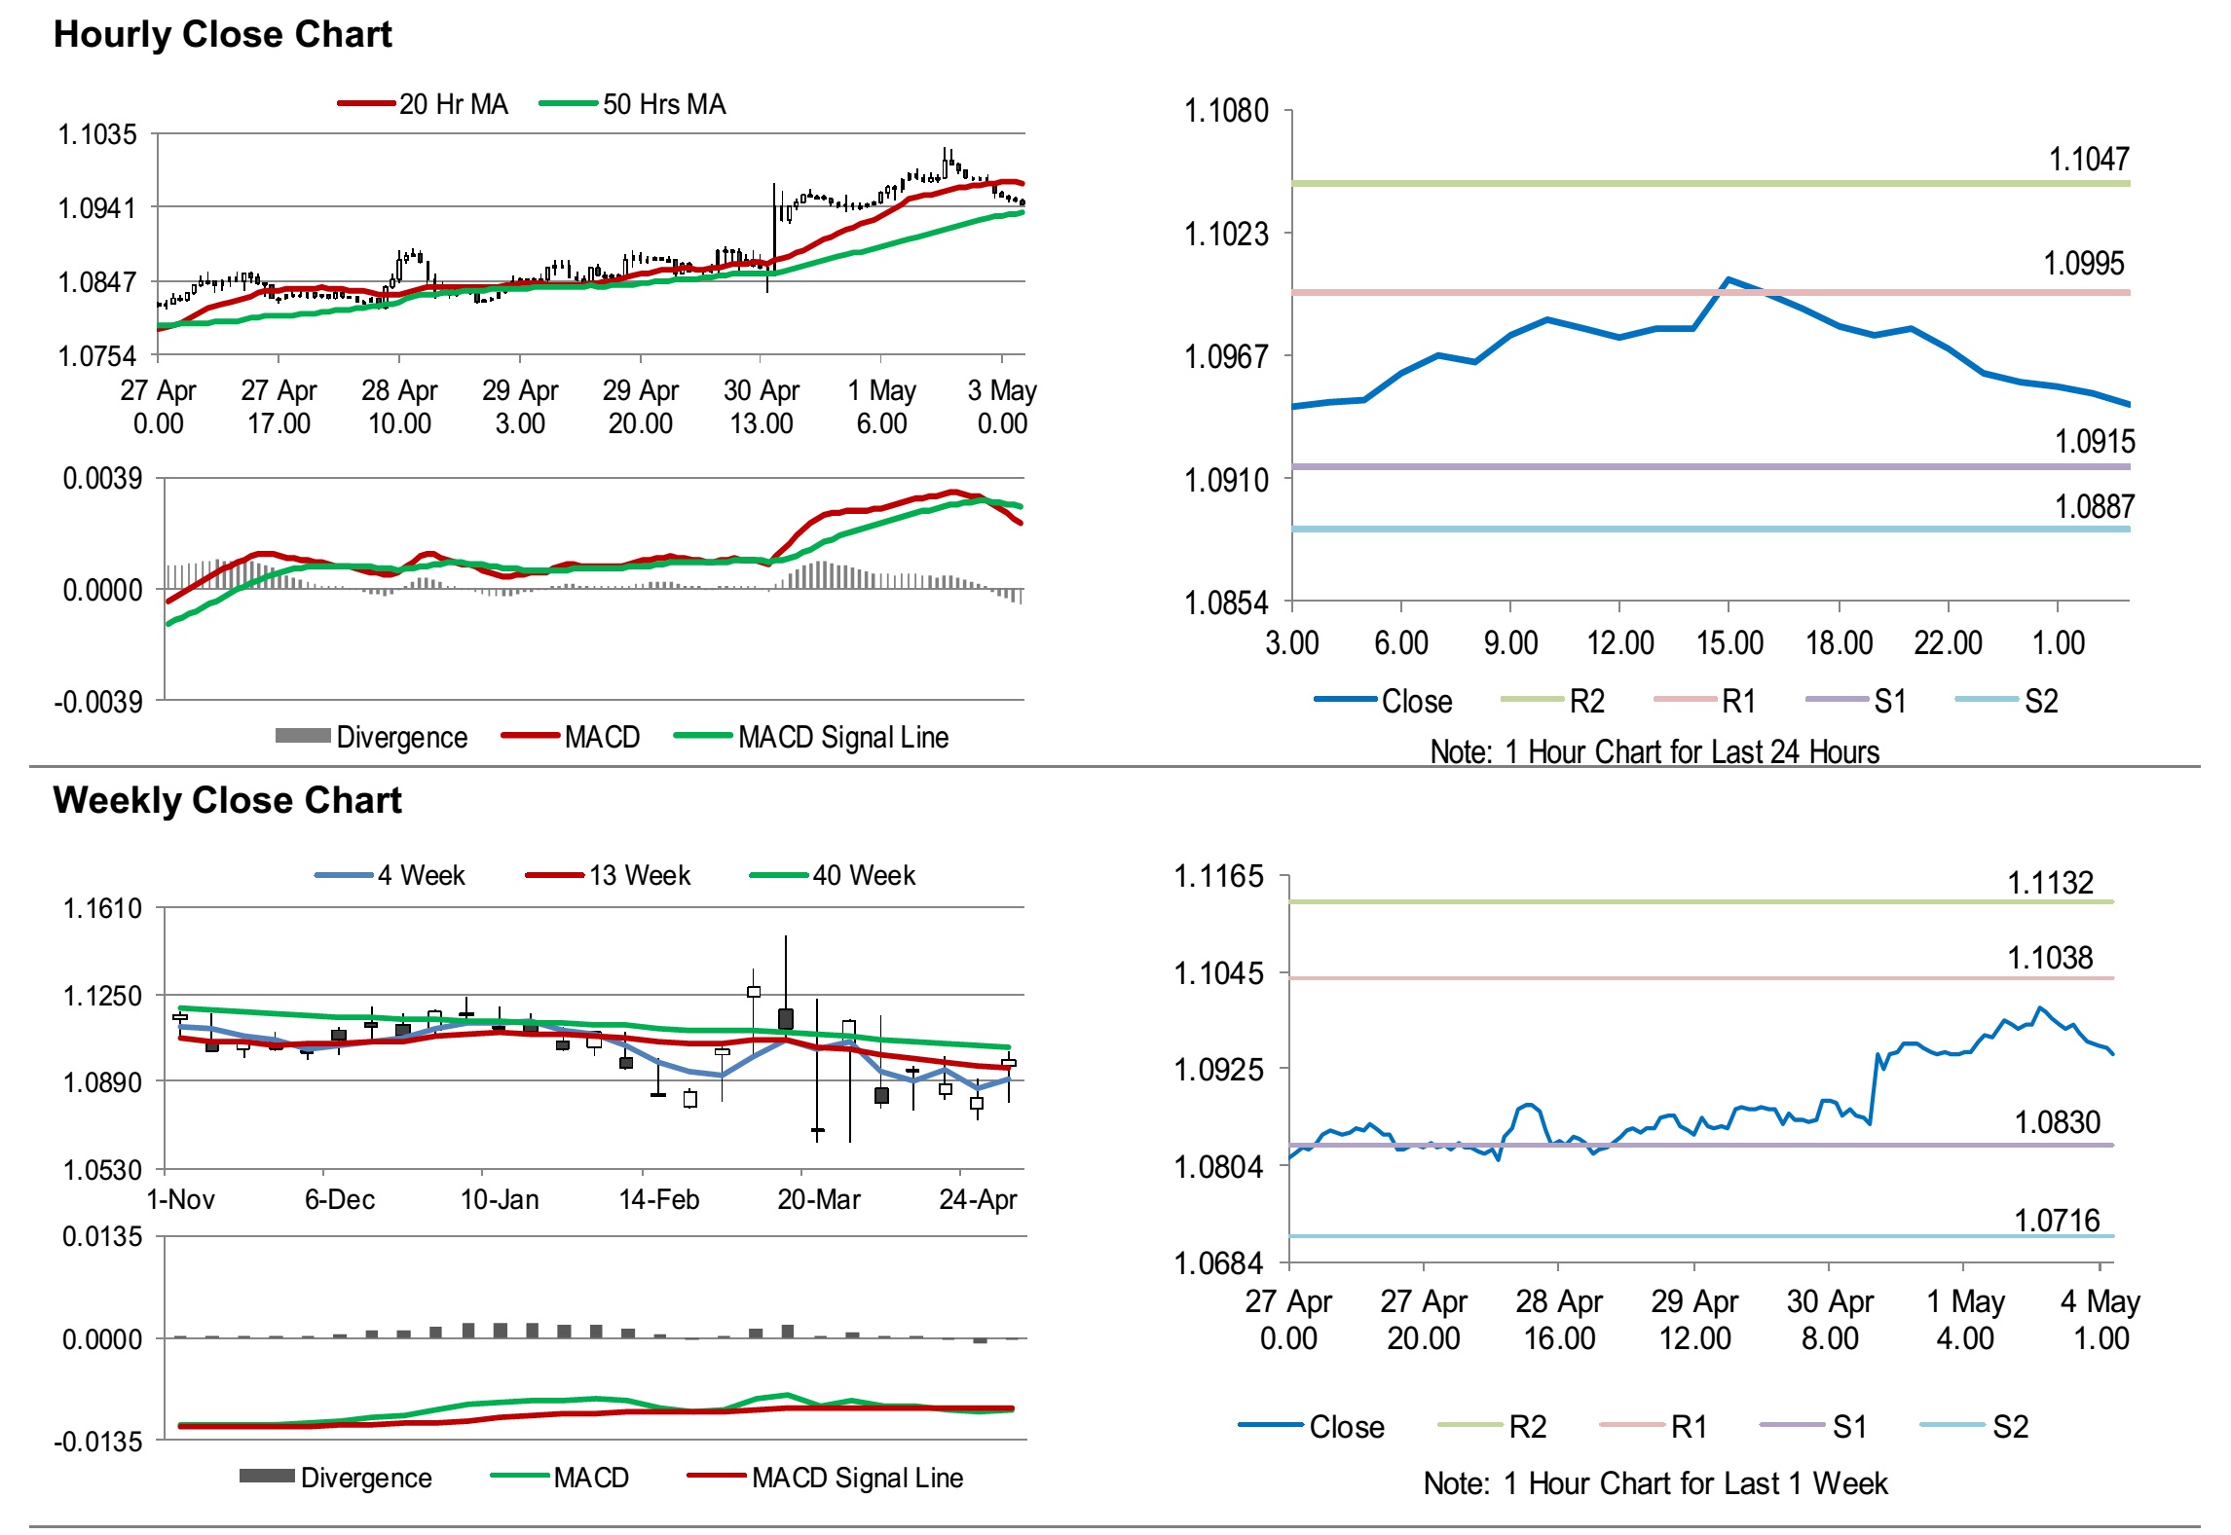Click the 20 Hr MA legend entry

452,104
